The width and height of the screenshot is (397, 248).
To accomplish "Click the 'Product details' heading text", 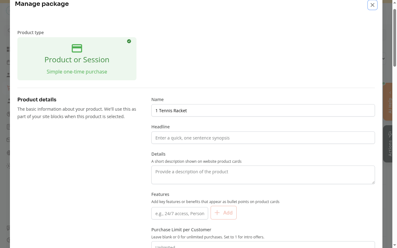I will click(37, 100).
